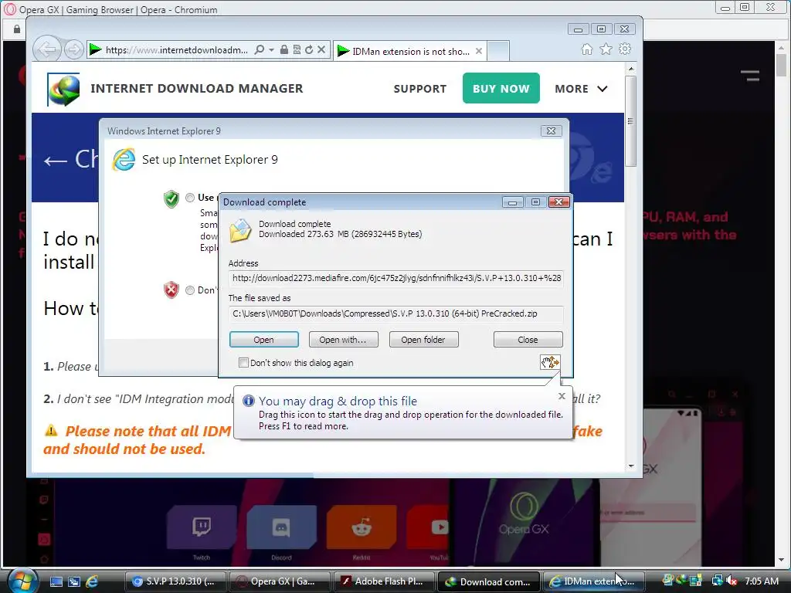Click the IE page vertical scrollbar thumb
This screenshot has width=791, height=593.
click(630, 121)
